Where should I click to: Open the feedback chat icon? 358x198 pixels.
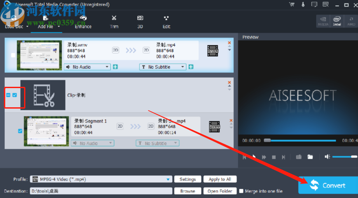[314, 4]
